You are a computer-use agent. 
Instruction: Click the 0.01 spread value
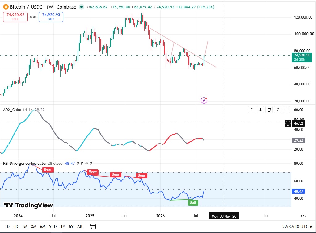point(33,17)
